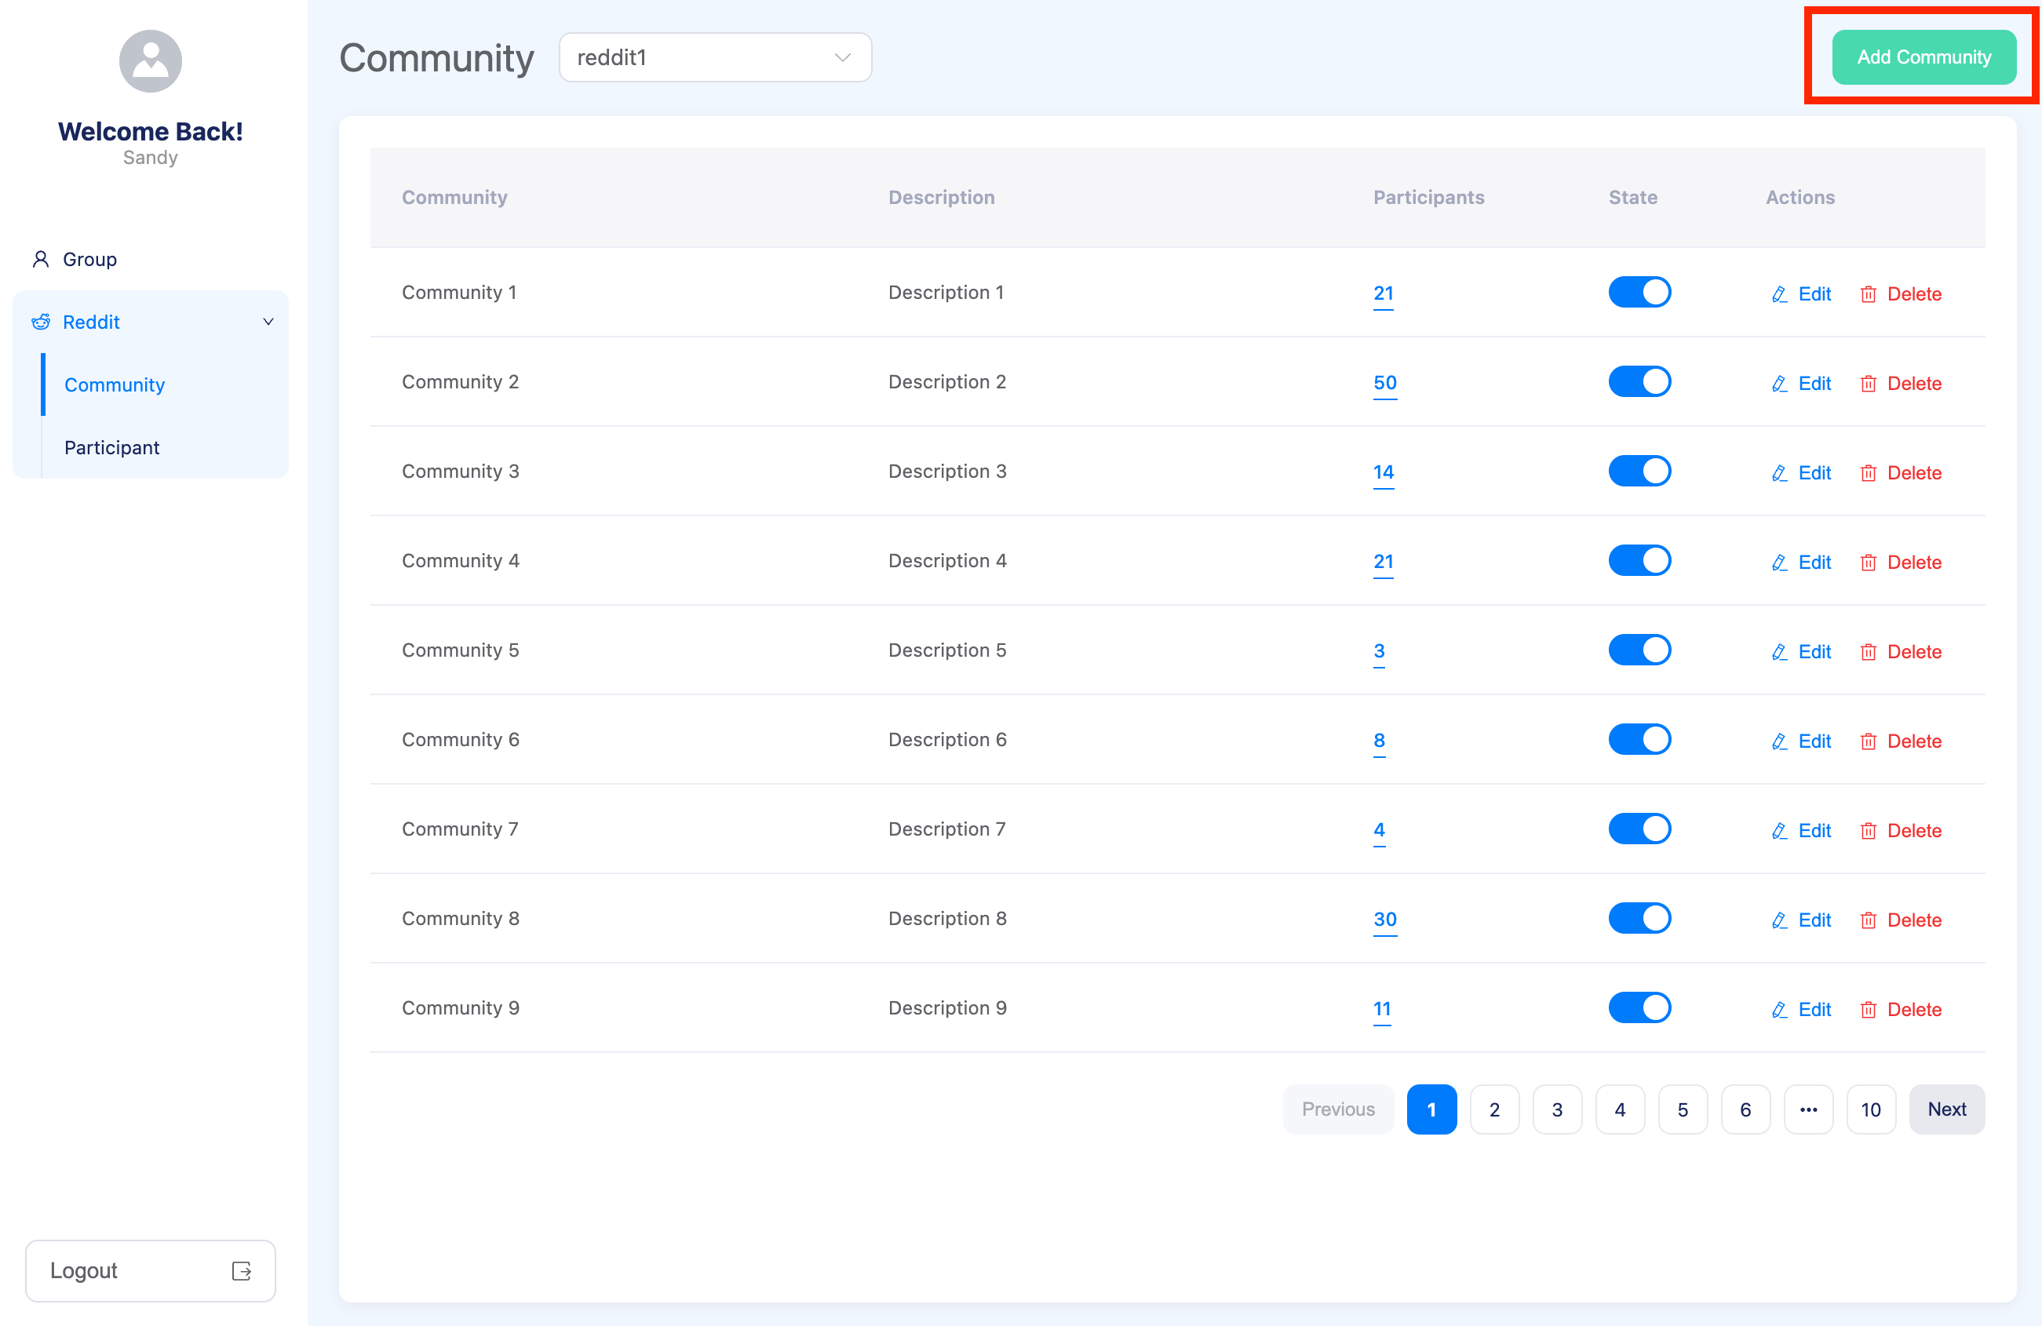Click the Group person icon
2042x1326 pixels.
[x=40, y=259]
